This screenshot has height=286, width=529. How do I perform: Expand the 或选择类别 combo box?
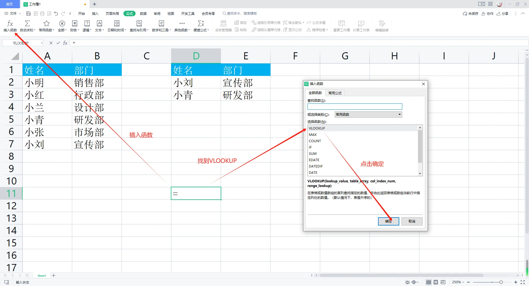400,114
